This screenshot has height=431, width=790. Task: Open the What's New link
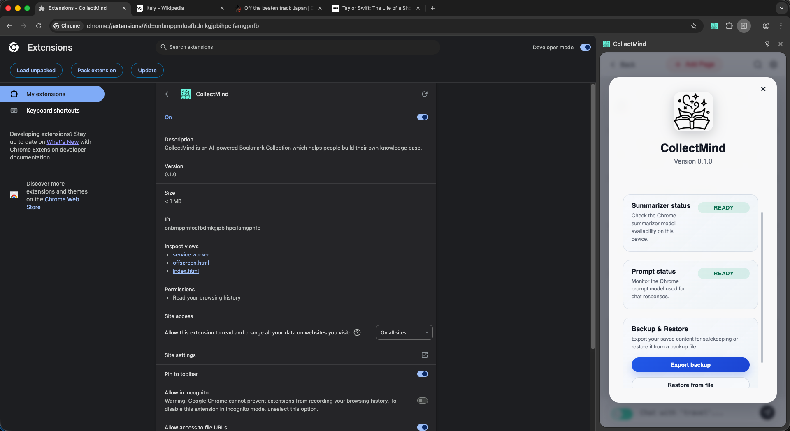click(63, 142)
